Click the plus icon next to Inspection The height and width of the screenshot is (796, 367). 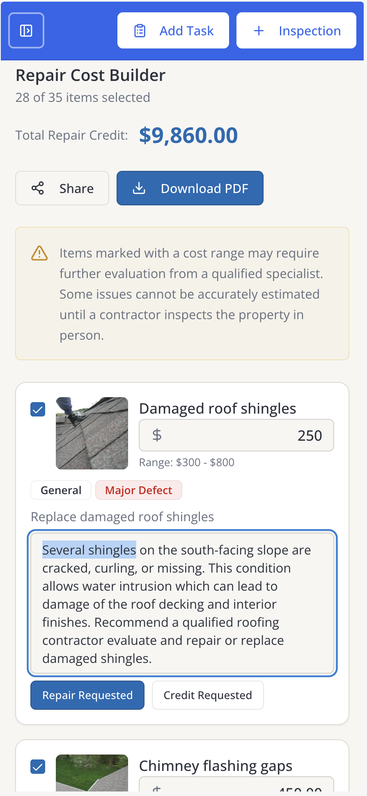[259, 30]
